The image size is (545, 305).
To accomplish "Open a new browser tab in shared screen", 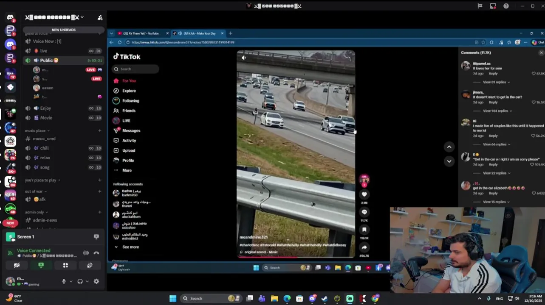I will pyautogui.click(x=231, y=33).
